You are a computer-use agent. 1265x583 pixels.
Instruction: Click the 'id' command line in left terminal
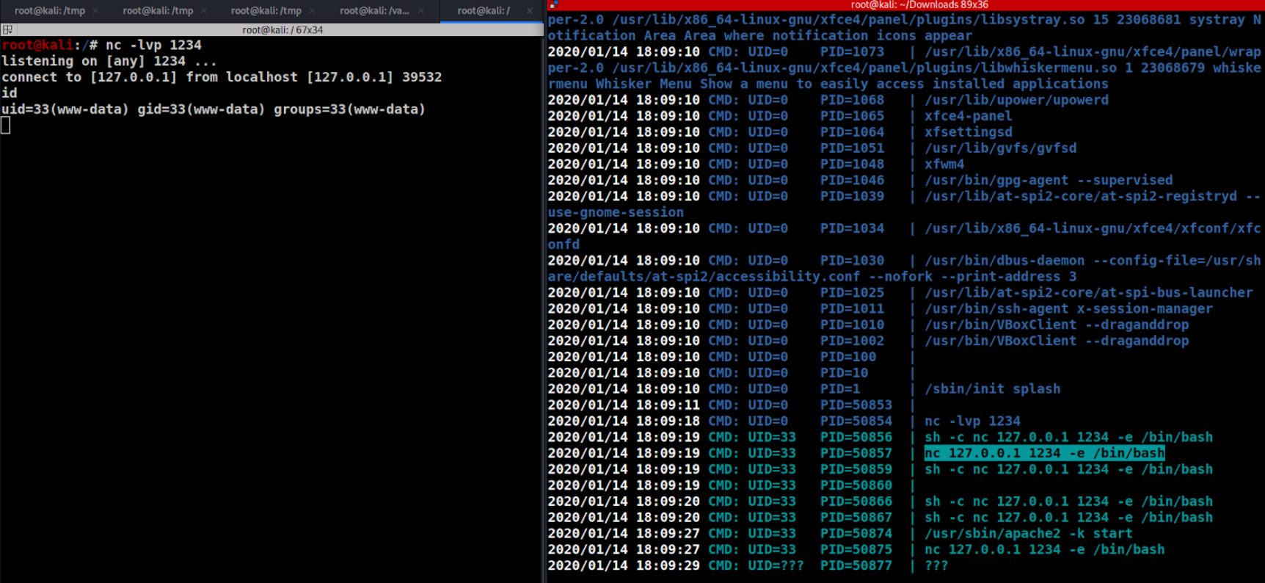pyautogui.click(x=10, y=93)
